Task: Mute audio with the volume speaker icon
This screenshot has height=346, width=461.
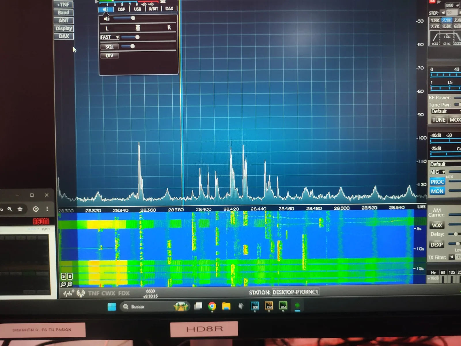Action: pyautogui.click(x=107, y=19)
